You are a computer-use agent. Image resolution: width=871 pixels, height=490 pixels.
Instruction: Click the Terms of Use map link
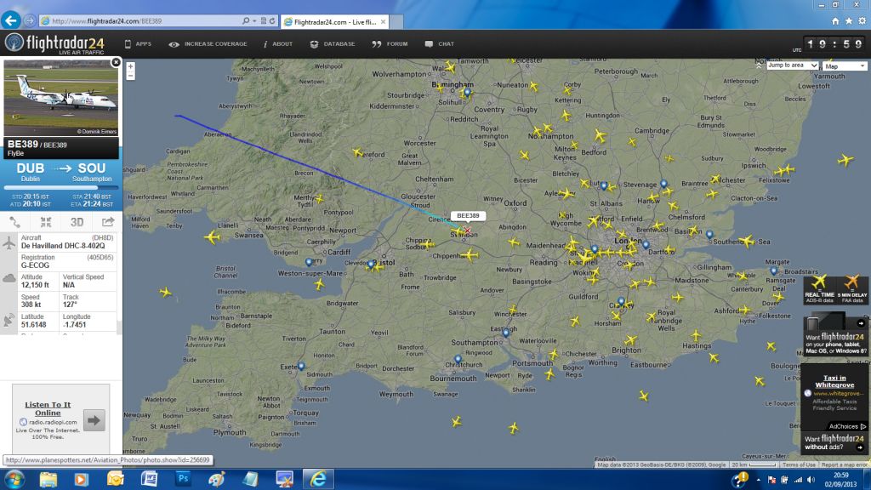(x=799, y=464)
